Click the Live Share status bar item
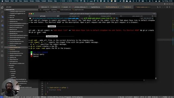Image resolution: width=174 pixels, height=98 pixels. coord(36,97)
